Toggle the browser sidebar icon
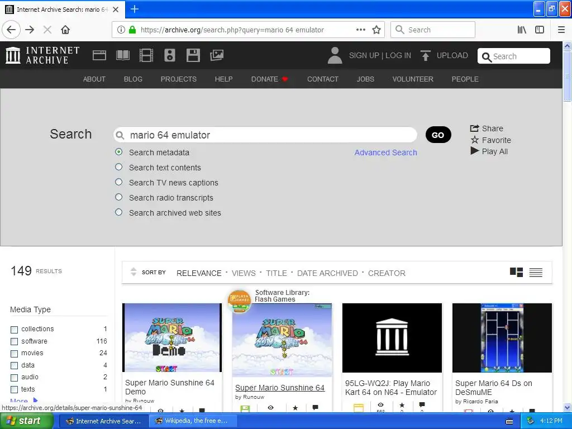The image size is (572, 429). click(x=540, y=30)
